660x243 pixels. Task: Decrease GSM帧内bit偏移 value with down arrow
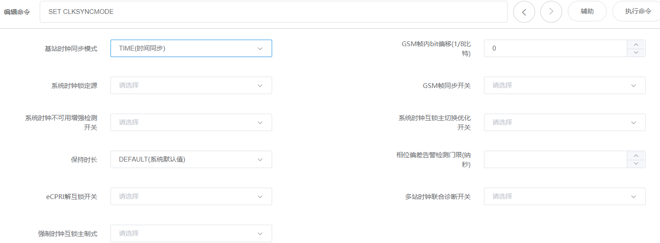click(x=636, y=53)
